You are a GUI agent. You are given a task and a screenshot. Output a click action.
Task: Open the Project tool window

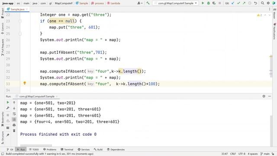(x=3, y=13)
